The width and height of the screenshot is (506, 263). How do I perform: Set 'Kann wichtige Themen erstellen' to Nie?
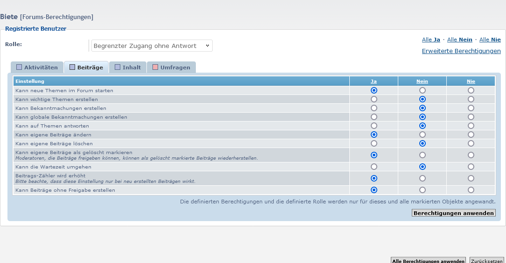tap(471, 99)
